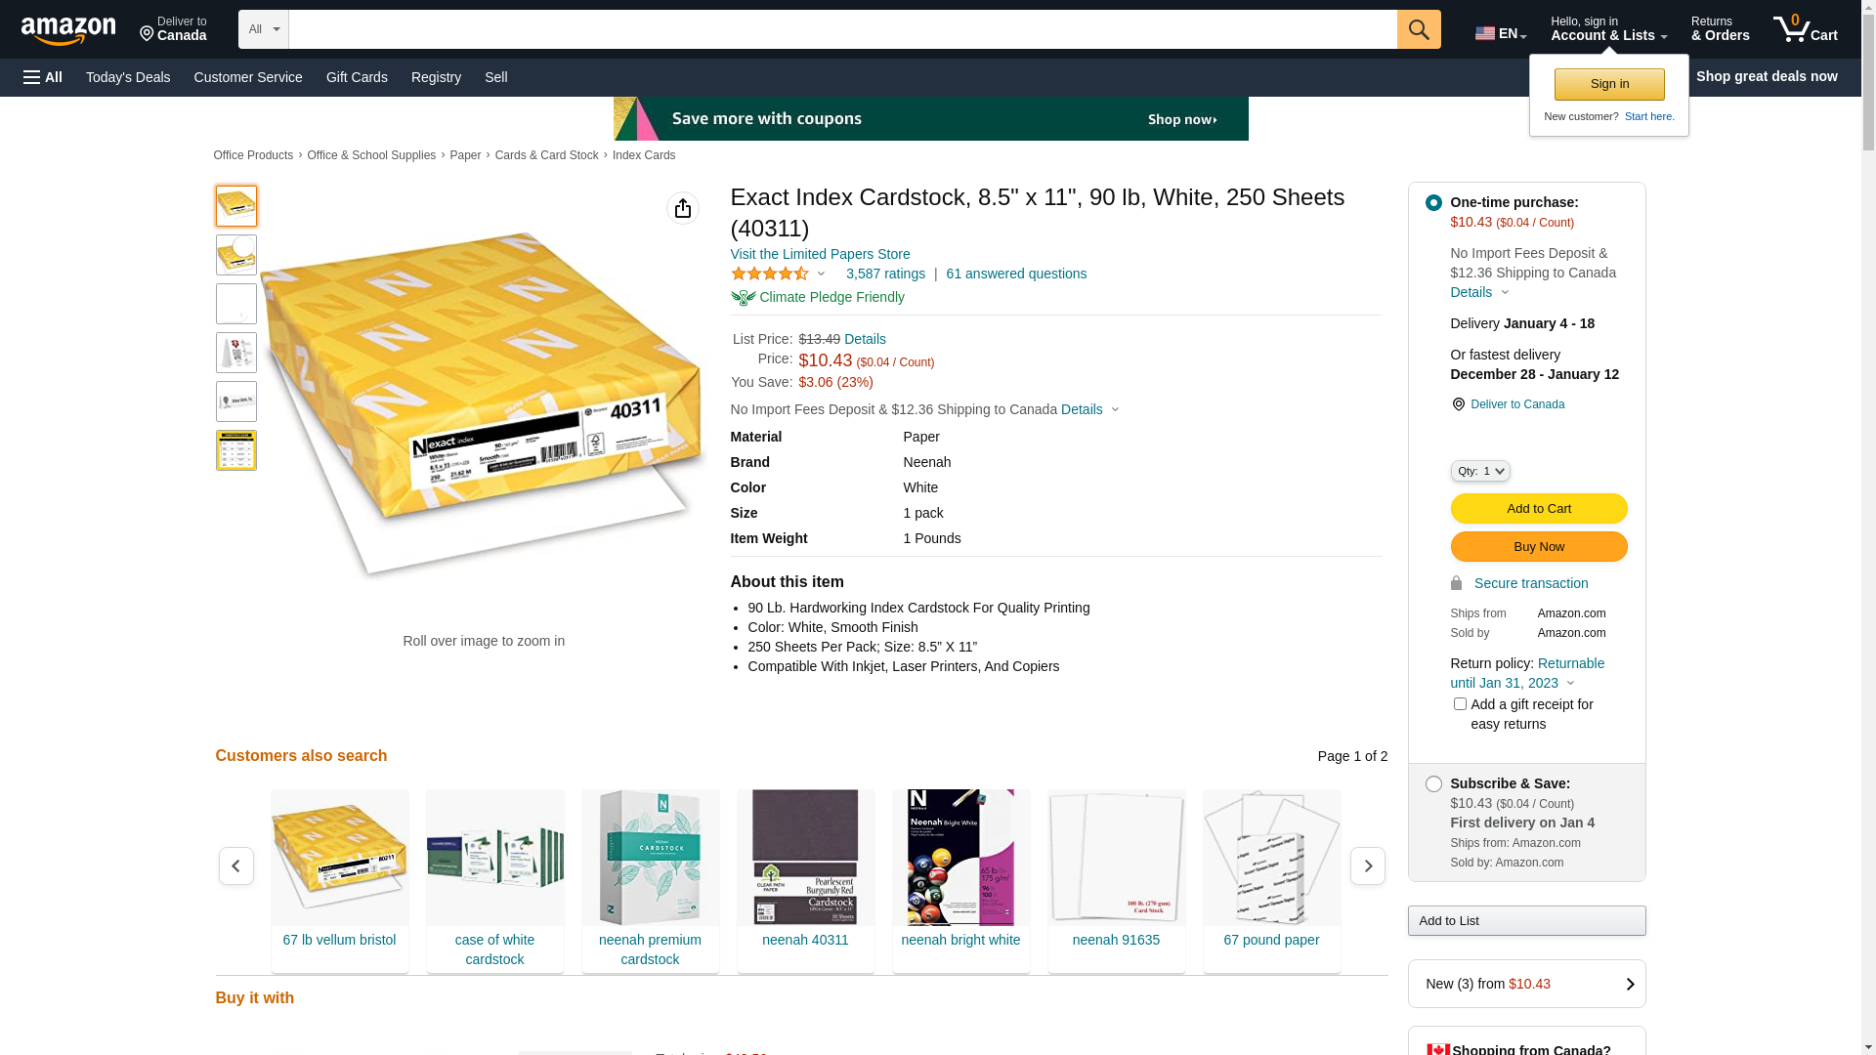
Task: Expand the EN language selector
Action: [1501, 33]
